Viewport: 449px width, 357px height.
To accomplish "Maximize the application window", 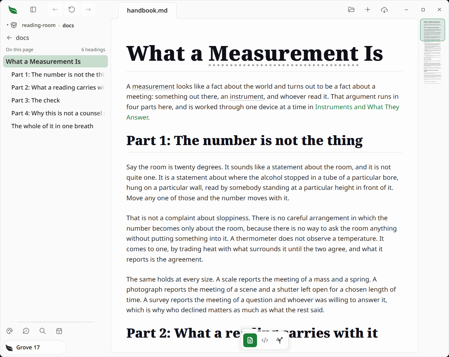I will click(423, 10).
